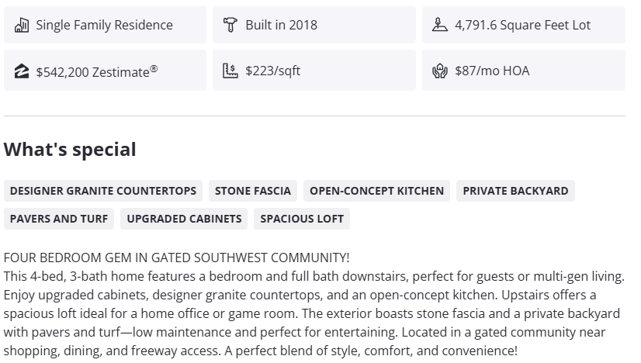Screen dimensions: 641x363
Task: Click the Open-Concept Kitchen tag
Action: pos(377,191)
